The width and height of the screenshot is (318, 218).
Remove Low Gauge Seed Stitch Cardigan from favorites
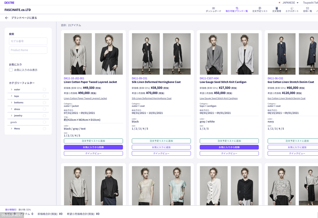click(229, 147)
